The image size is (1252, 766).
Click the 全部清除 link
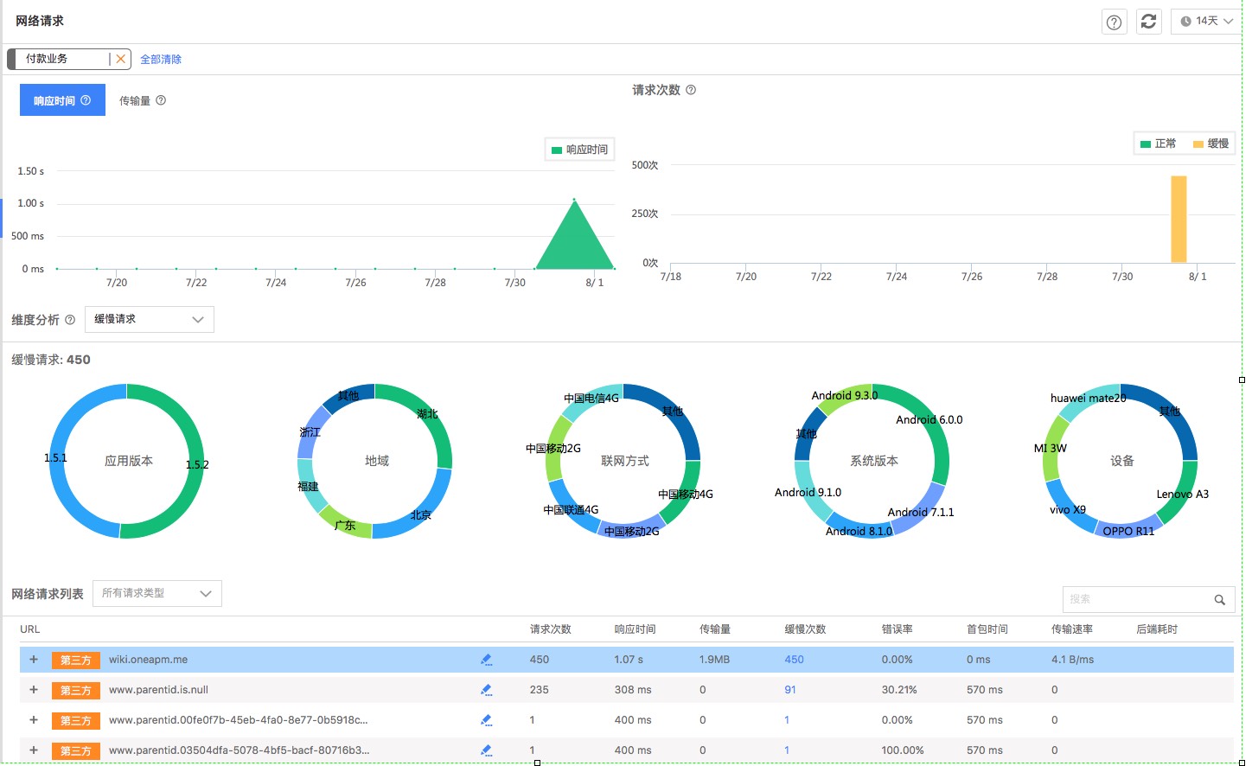tap(161, 60)
